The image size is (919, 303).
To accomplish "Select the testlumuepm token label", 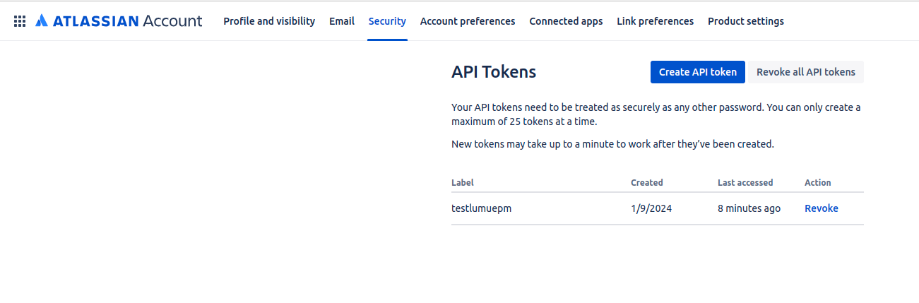I will 480,208.
